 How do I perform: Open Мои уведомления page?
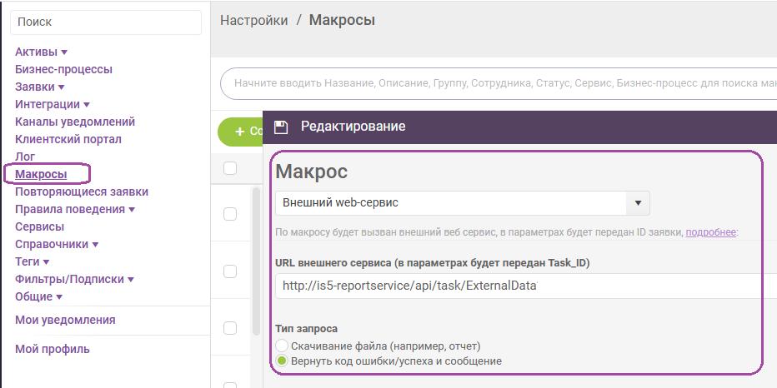click(x=65, y=320)
